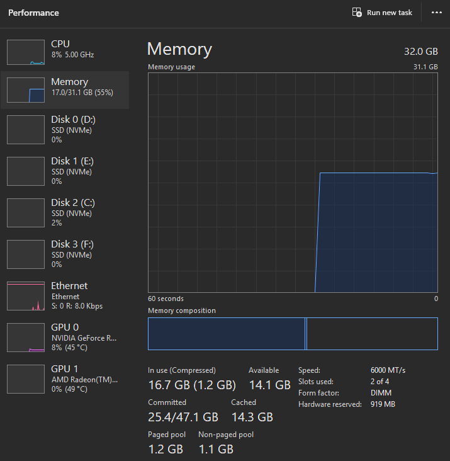Click the Cached 14.3 GB value
450x461 pixels.
coord(252,417)
